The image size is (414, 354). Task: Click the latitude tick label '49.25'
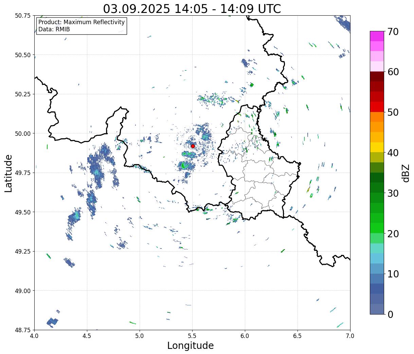23,252
